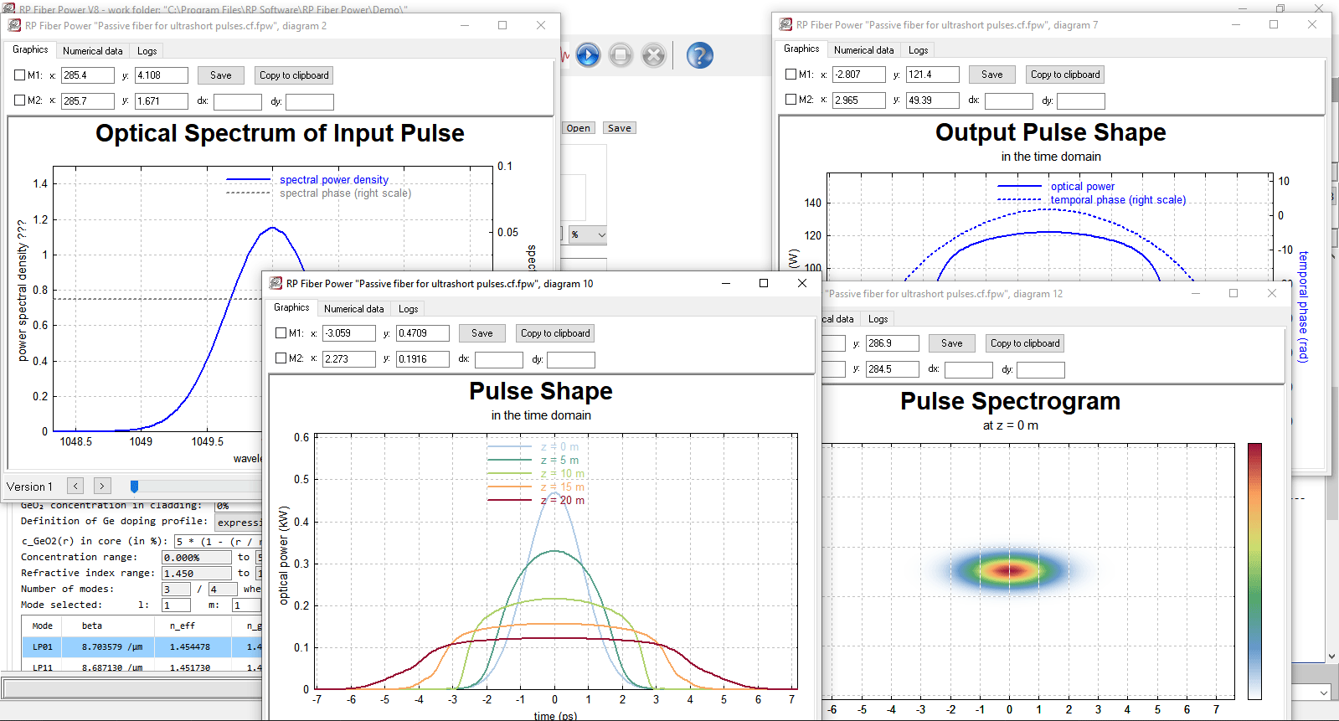Open the percent unit dropdown
This screenshot has height=721, width=1339.
click(588, 234)
